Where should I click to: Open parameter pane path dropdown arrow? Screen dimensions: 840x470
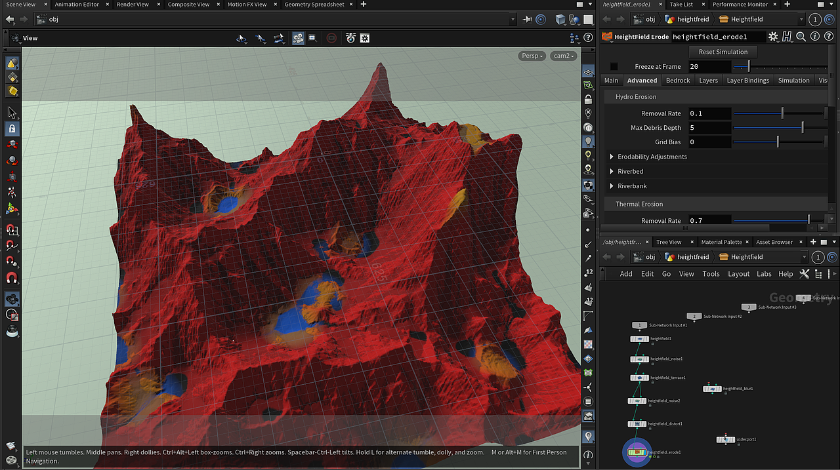[x=801, y=19]
